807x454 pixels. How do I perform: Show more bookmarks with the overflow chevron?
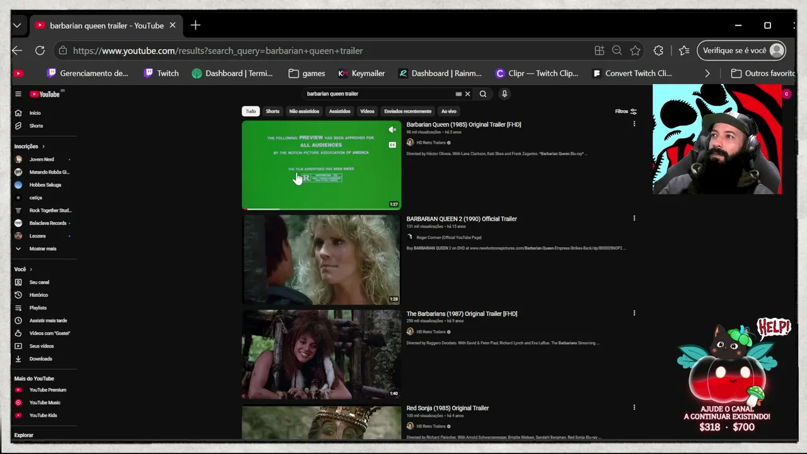[x=707, y=73]
